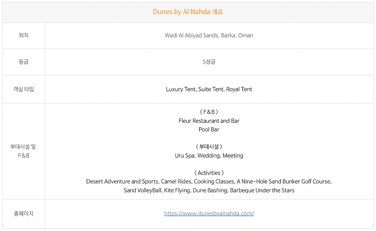Image resolution: width=376 pixels, height=231 pixels.
Task: Click the Uru Spa facility text
Action: pyautogui.click(x=185, y=156)
